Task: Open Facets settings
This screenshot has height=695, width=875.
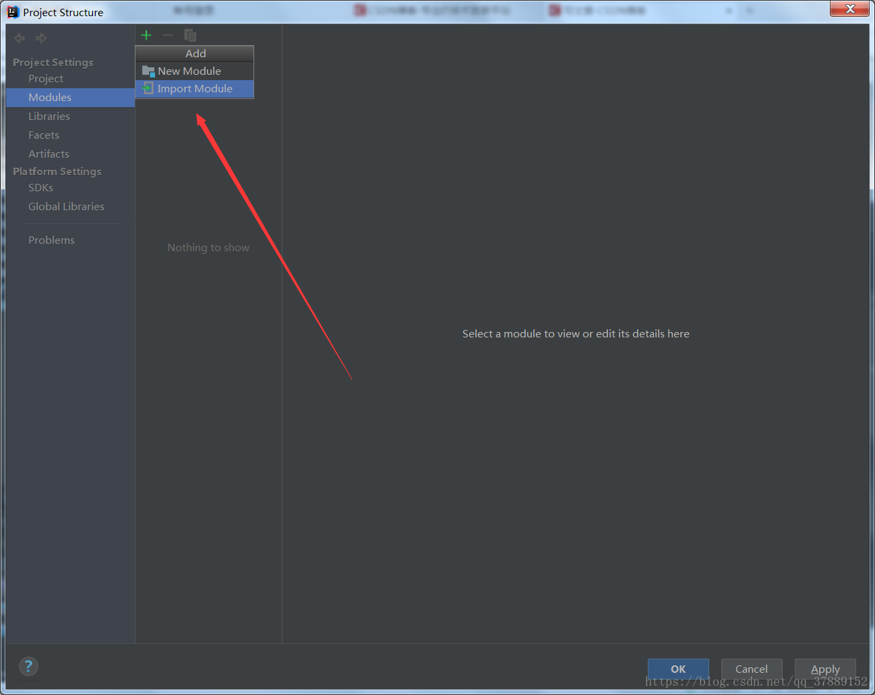Action: (x=44, y=135)
